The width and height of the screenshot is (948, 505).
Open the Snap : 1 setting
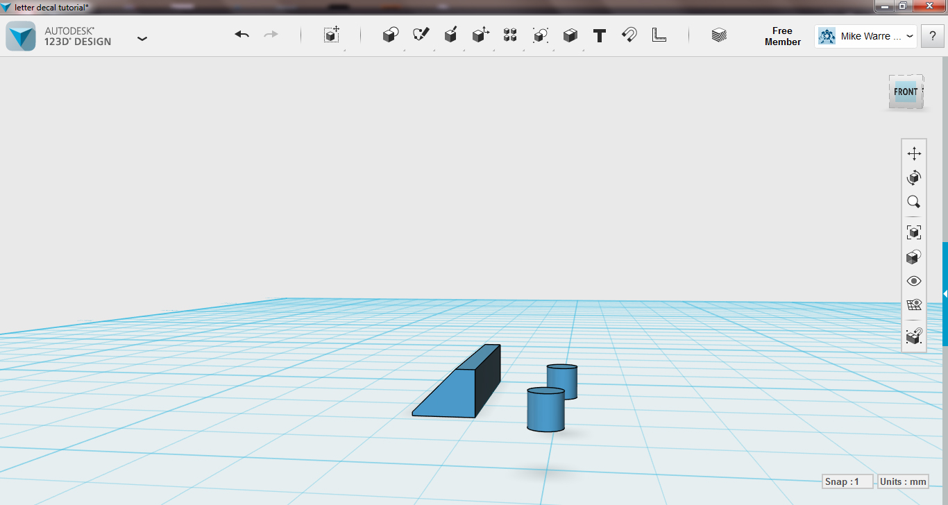(847, 481)
